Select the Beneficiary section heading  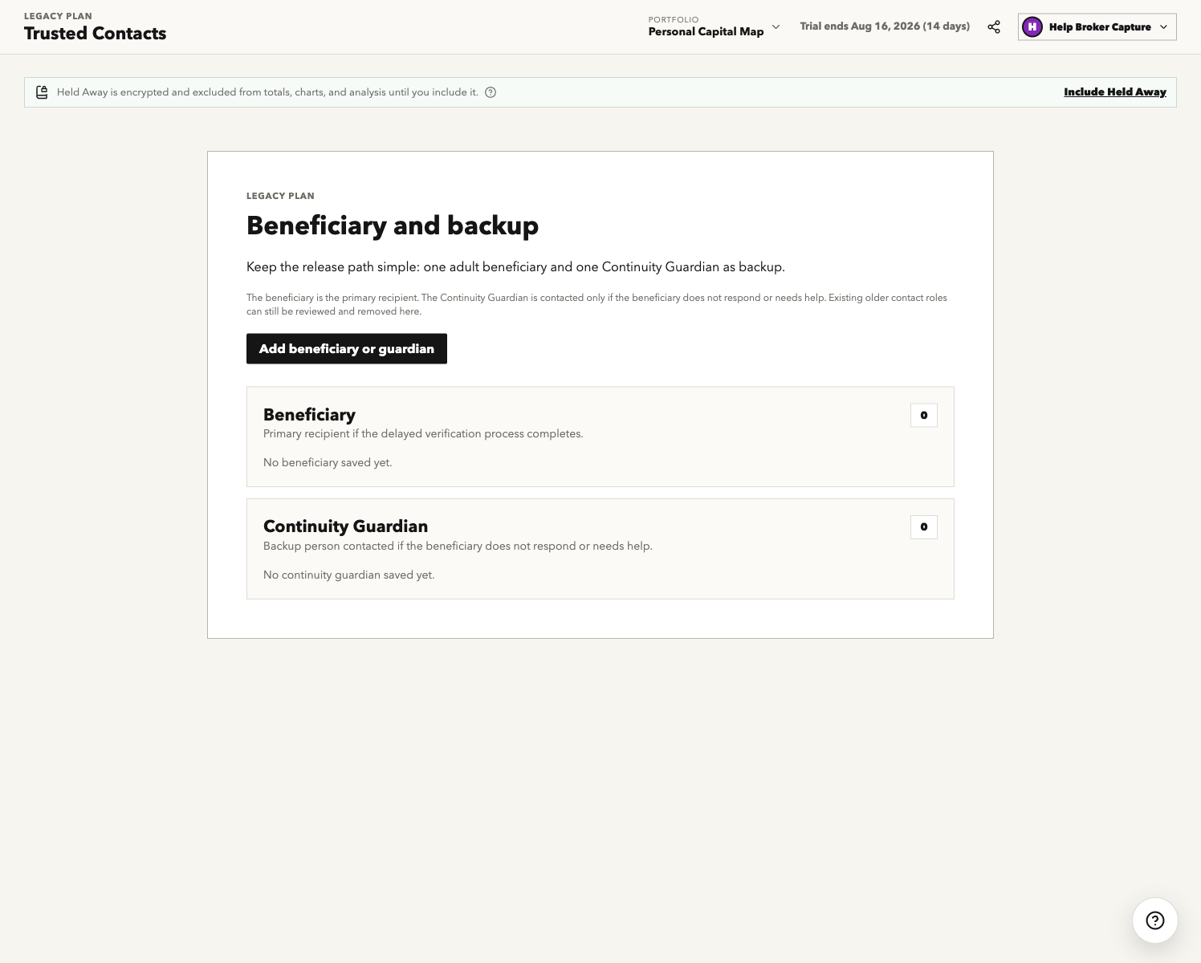tap(309, 415)
